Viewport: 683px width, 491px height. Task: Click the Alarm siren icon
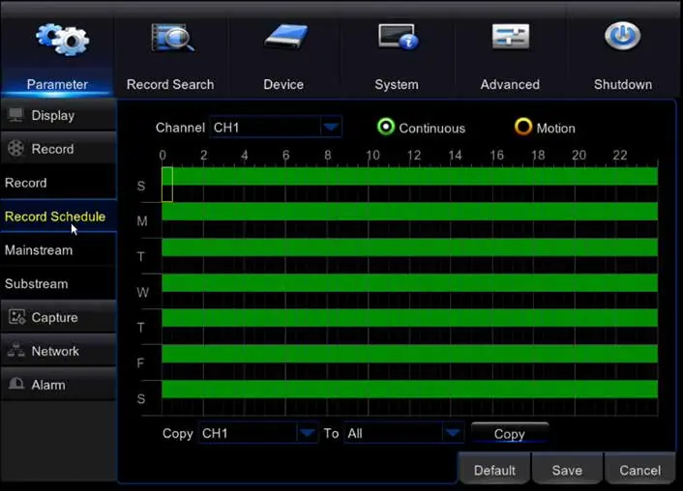[16, 384]
